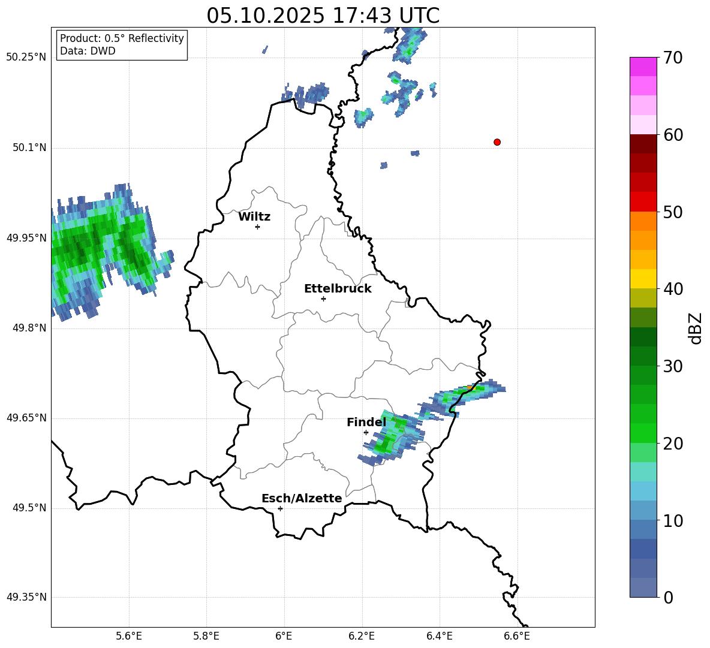710x648 pixels.
Task: Click the 5.6°E longitude label
Action: [129, 636]
